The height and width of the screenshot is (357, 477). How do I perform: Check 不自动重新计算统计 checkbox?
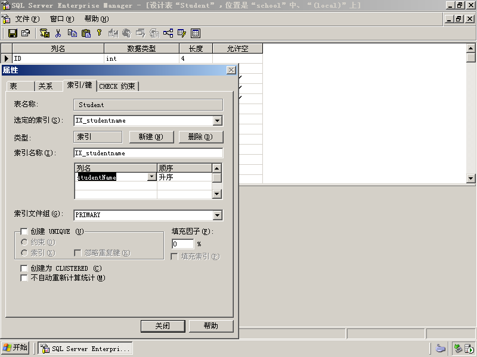pyautogui.click(x=24, y=278)
